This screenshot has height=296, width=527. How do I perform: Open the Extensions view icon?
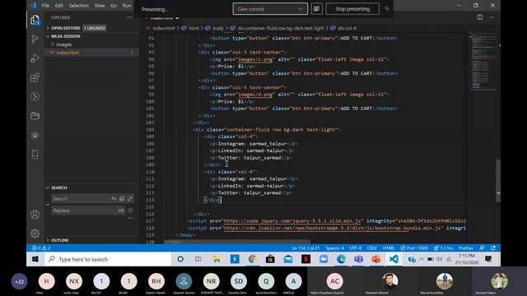point(35,77)
